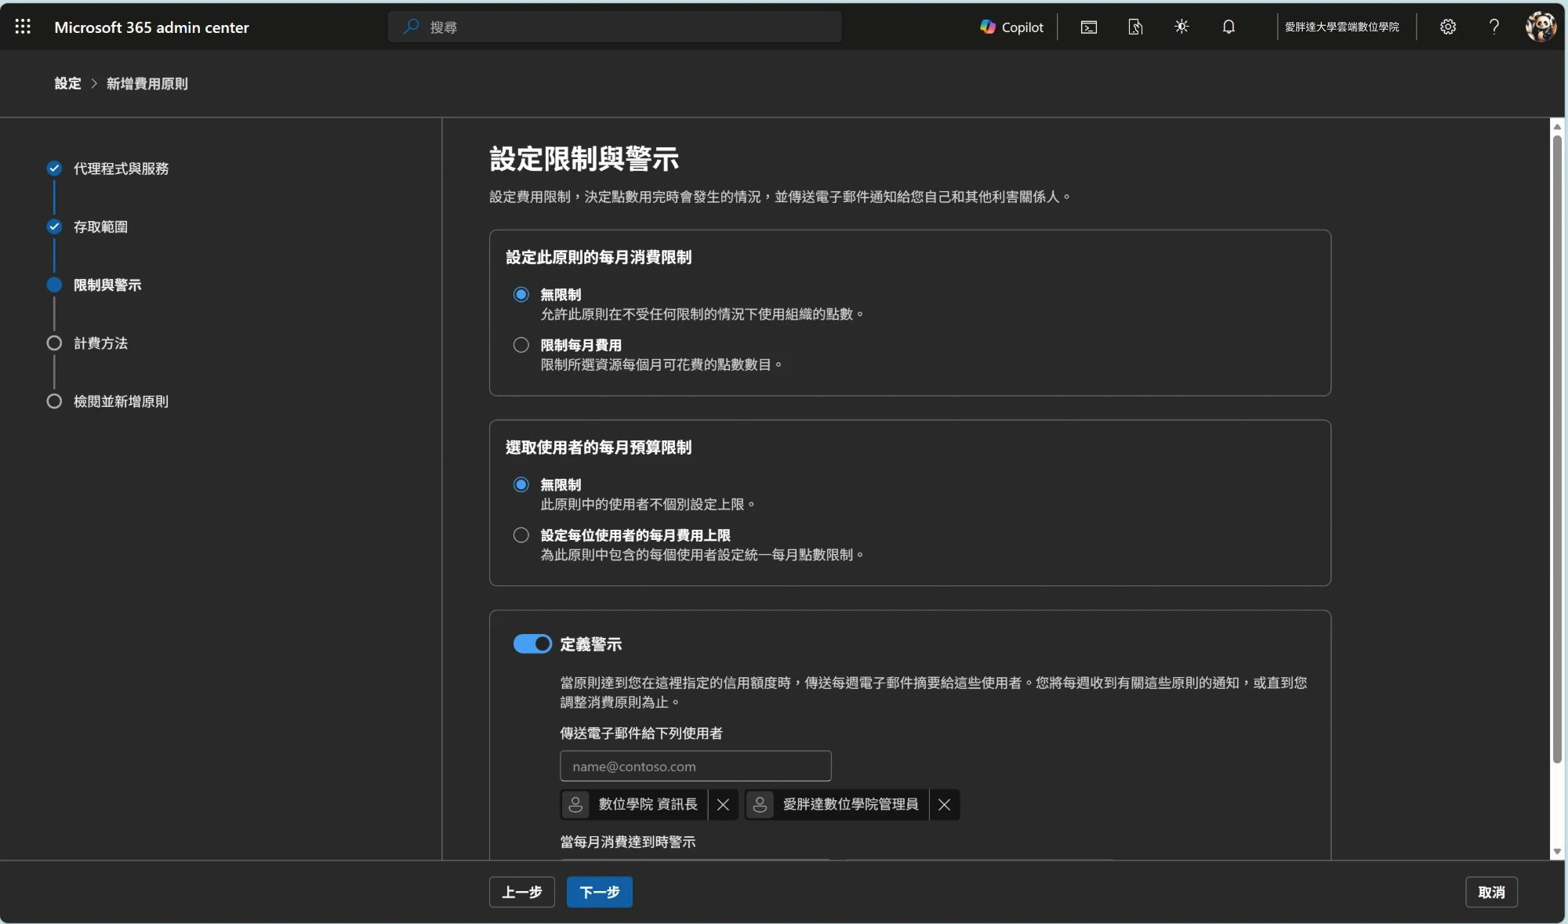
Task: Click 當每月消費達到時警示 label
Action: (x=628, y=842)
